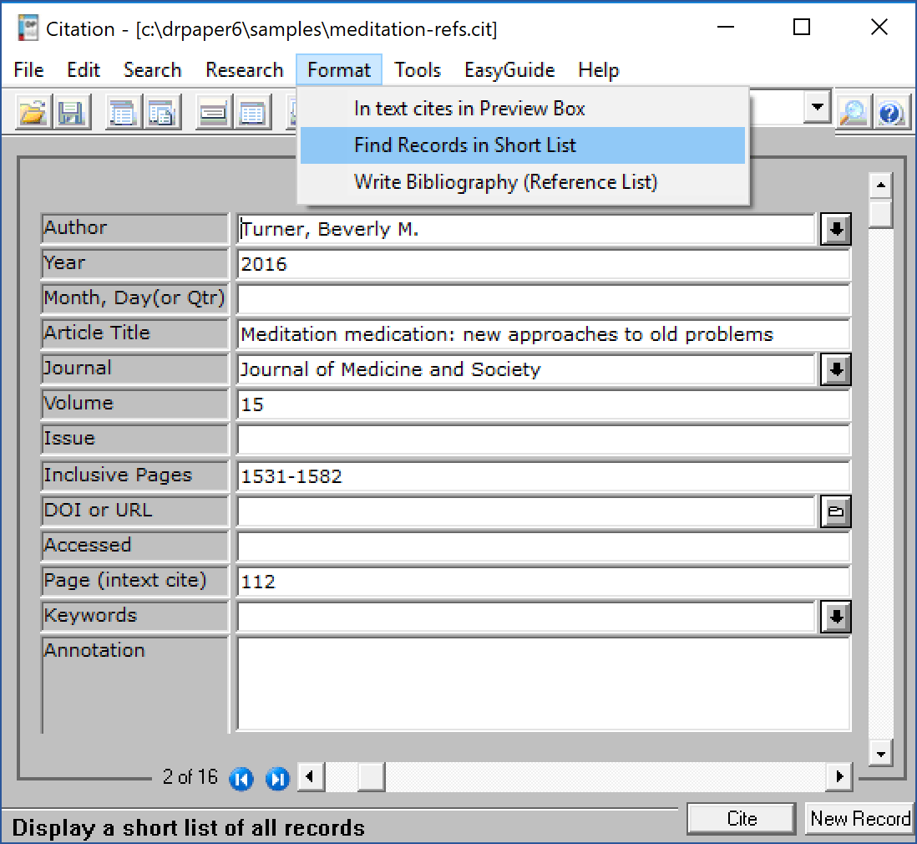917x844 pixels.
Task: Click into the Annotation text box
Action: [543, 684]
